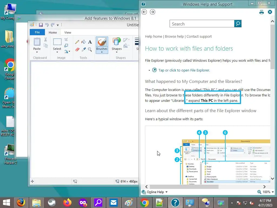The image size is (277, 208).
Task: Open the orange Firefox icon on the taskbar
Action: pyautogui.click(x=67, y=203)
